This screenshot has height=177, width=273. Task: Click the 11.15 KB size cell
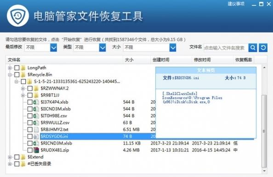pos(131,143)
